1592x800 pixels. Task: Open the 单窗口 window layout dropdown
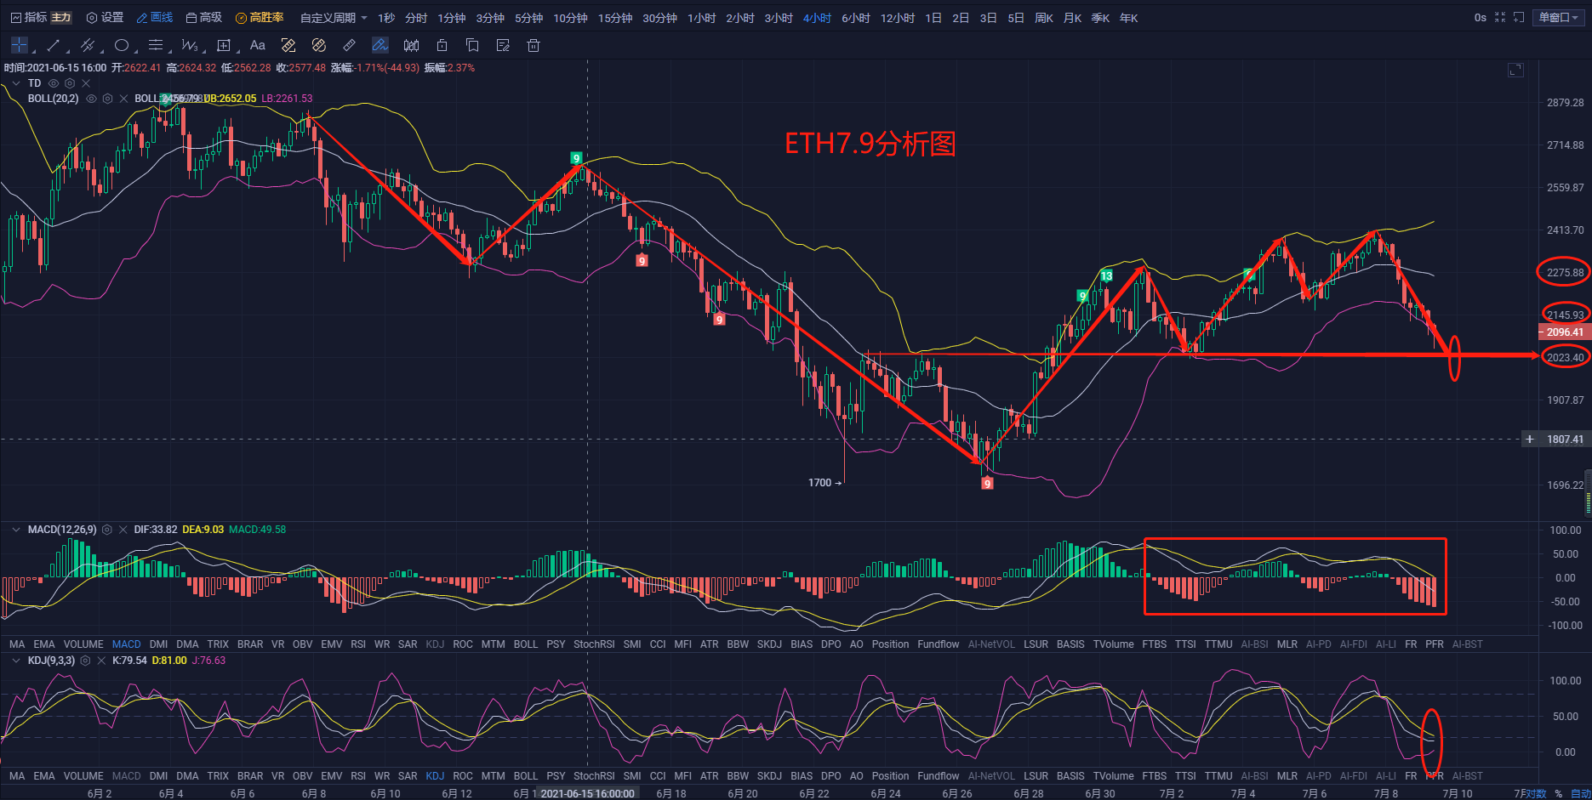click(x=1558, y=17)
